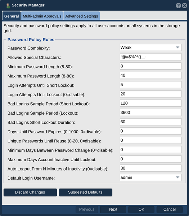Screen dimensions: 189x216
Task: Click the Suggested Defaults button
Action: pyautogui.click(x=86, y=192)
